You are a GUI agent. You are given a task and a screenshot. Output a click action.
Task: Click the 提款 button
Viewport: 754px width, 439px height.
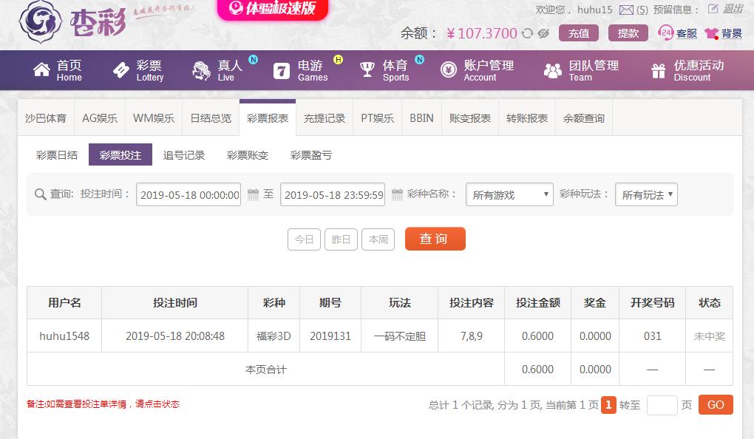pos(628,33)
